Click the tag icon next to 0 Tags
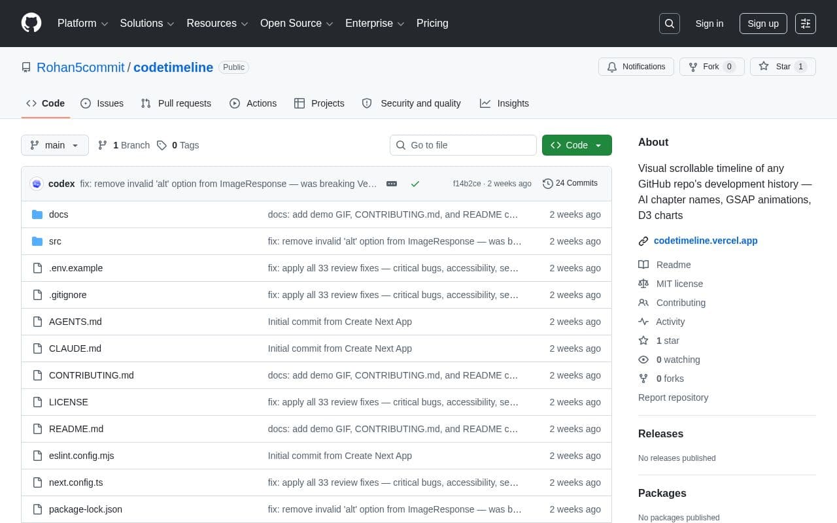 click(x=162, y=145)
